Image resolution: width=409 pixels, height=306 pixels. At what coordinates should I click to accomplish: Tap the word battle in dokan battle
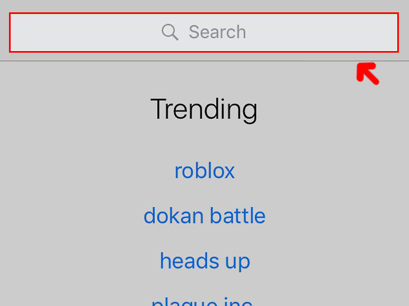point(238,216)
